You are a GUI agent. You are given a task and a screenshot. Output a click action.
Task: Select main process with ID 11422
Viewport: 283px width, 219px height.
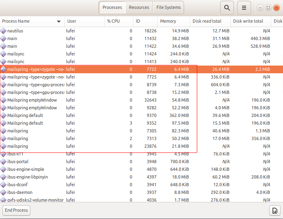[141, 46]
